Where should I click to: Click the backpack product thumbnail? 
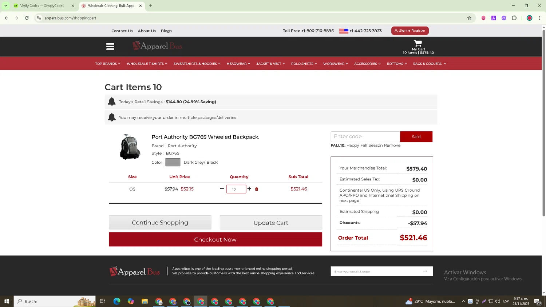(130, 147)
